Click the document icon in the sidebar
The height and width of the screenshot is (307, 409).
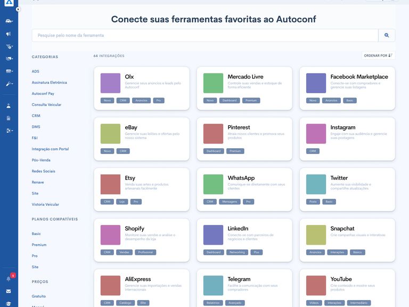point(9,118)
